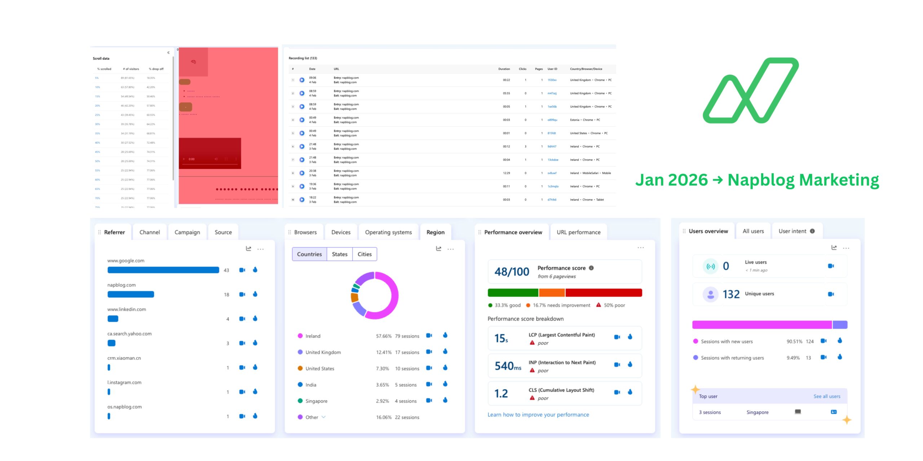Play the recording from user 9dhhl7
The width and height of the screenshot is (923, 461).
pos(301,146)
